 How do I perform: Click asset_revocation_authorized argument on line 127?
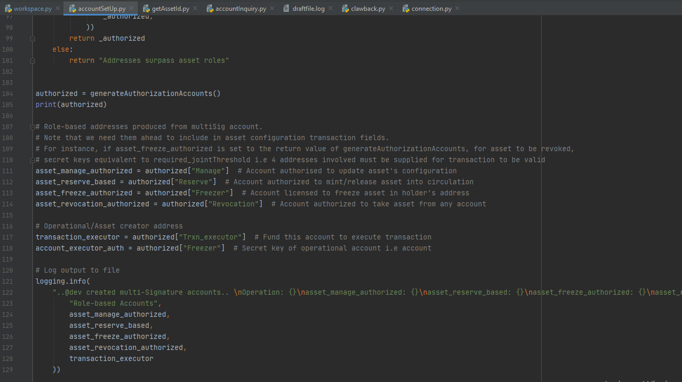click(x=126, y=348)
